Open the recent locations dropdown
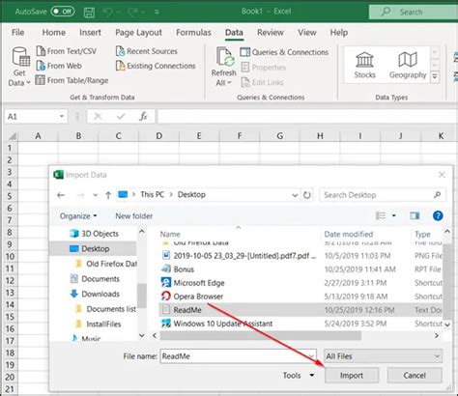The height and width of the screenshot is (396, 458). (x=96, y=195)
